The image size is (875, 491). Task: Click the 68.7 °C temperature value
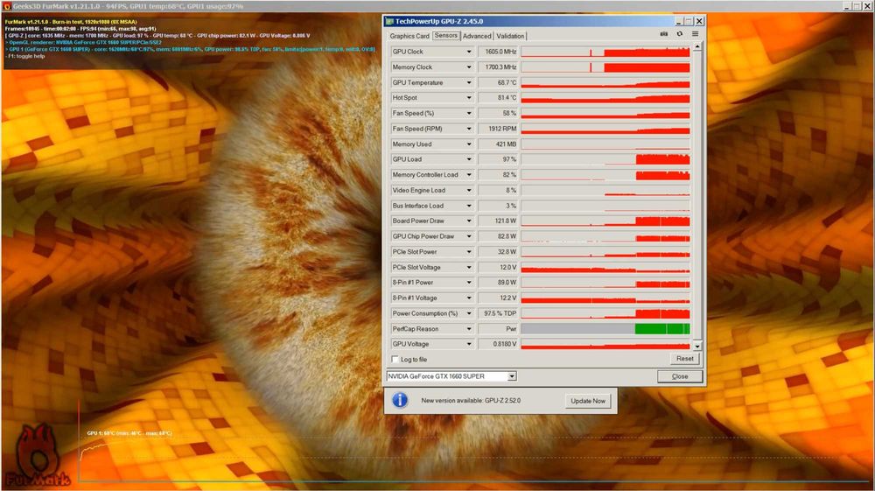click(x=498, y=82)
